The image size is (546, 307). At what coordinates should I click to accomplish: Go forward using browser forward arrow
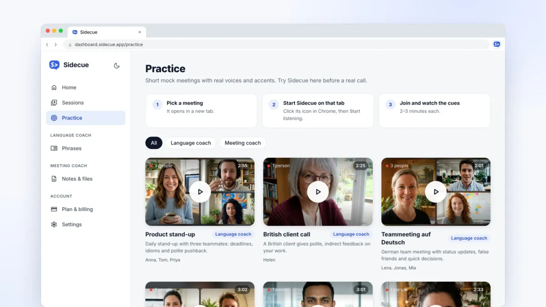pos(56,45)
